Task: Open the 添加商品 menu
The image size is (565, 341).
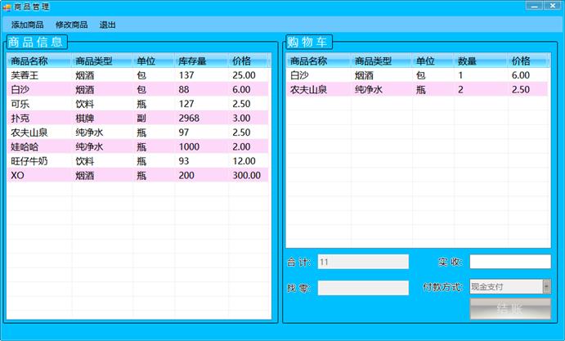Action: coord(27,25)
